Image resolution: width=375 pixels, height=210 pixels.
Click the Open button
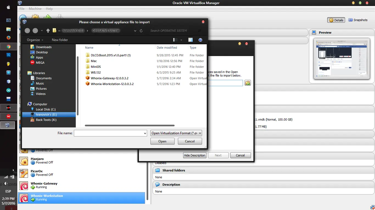pos(162,141)
